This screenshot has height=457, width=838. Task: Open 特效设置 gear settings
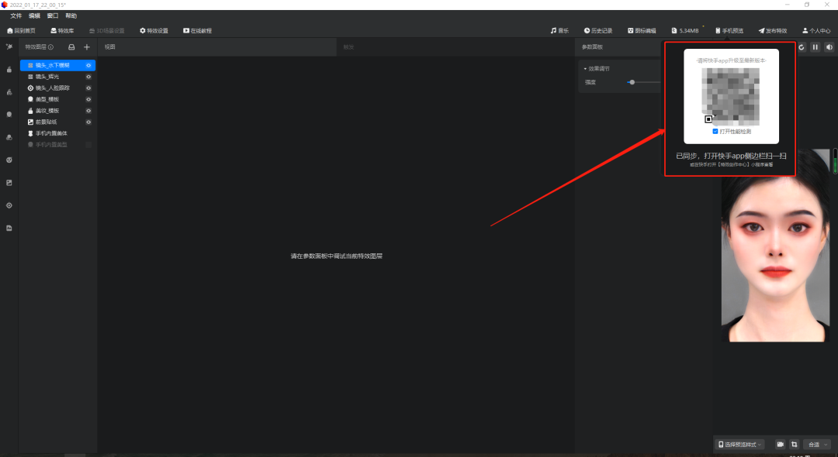tap(154, 31)
